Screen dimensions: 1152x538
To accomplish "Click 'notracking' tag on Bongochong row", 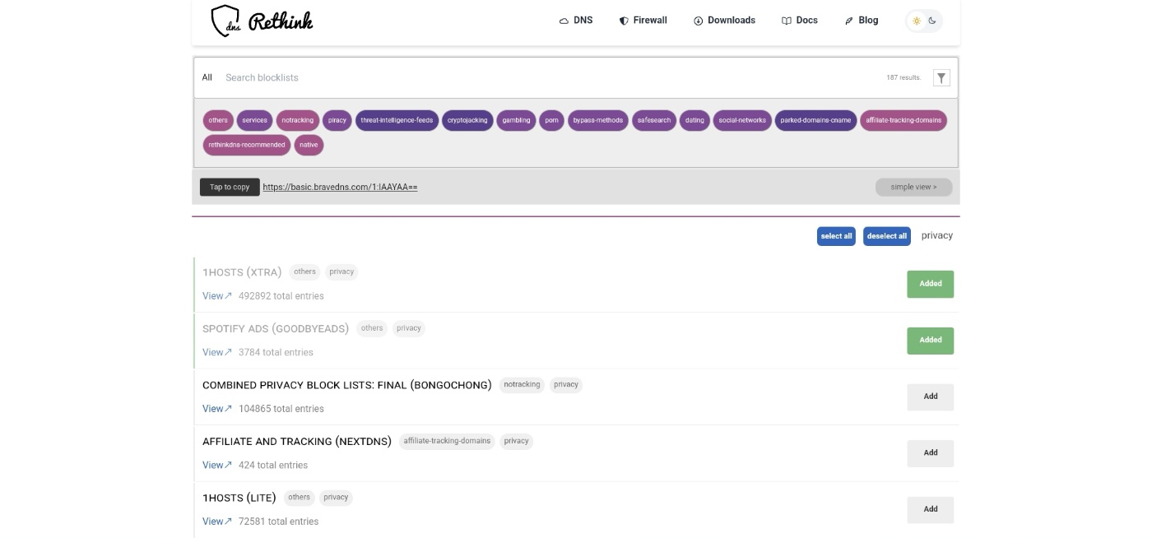I will 522,384.
